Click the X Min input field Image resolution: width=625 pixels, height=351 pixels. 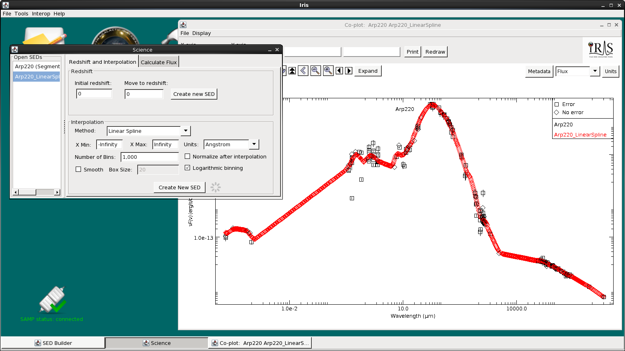109,144
